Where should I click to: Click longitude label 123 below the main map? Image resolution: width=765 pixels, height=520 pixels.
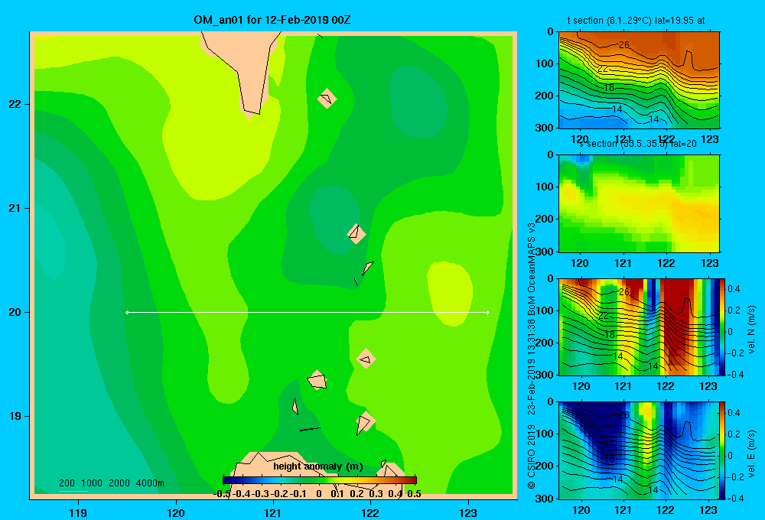coord(468,512)
